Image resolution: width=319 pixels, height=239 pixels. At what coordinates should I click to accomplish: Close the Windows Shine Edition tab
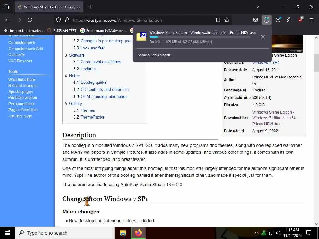[79, 7]
